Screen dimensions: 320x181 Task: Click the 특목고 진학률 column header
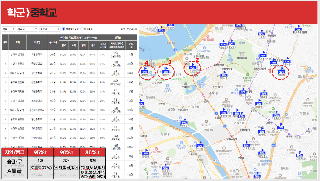pos(103,45)
